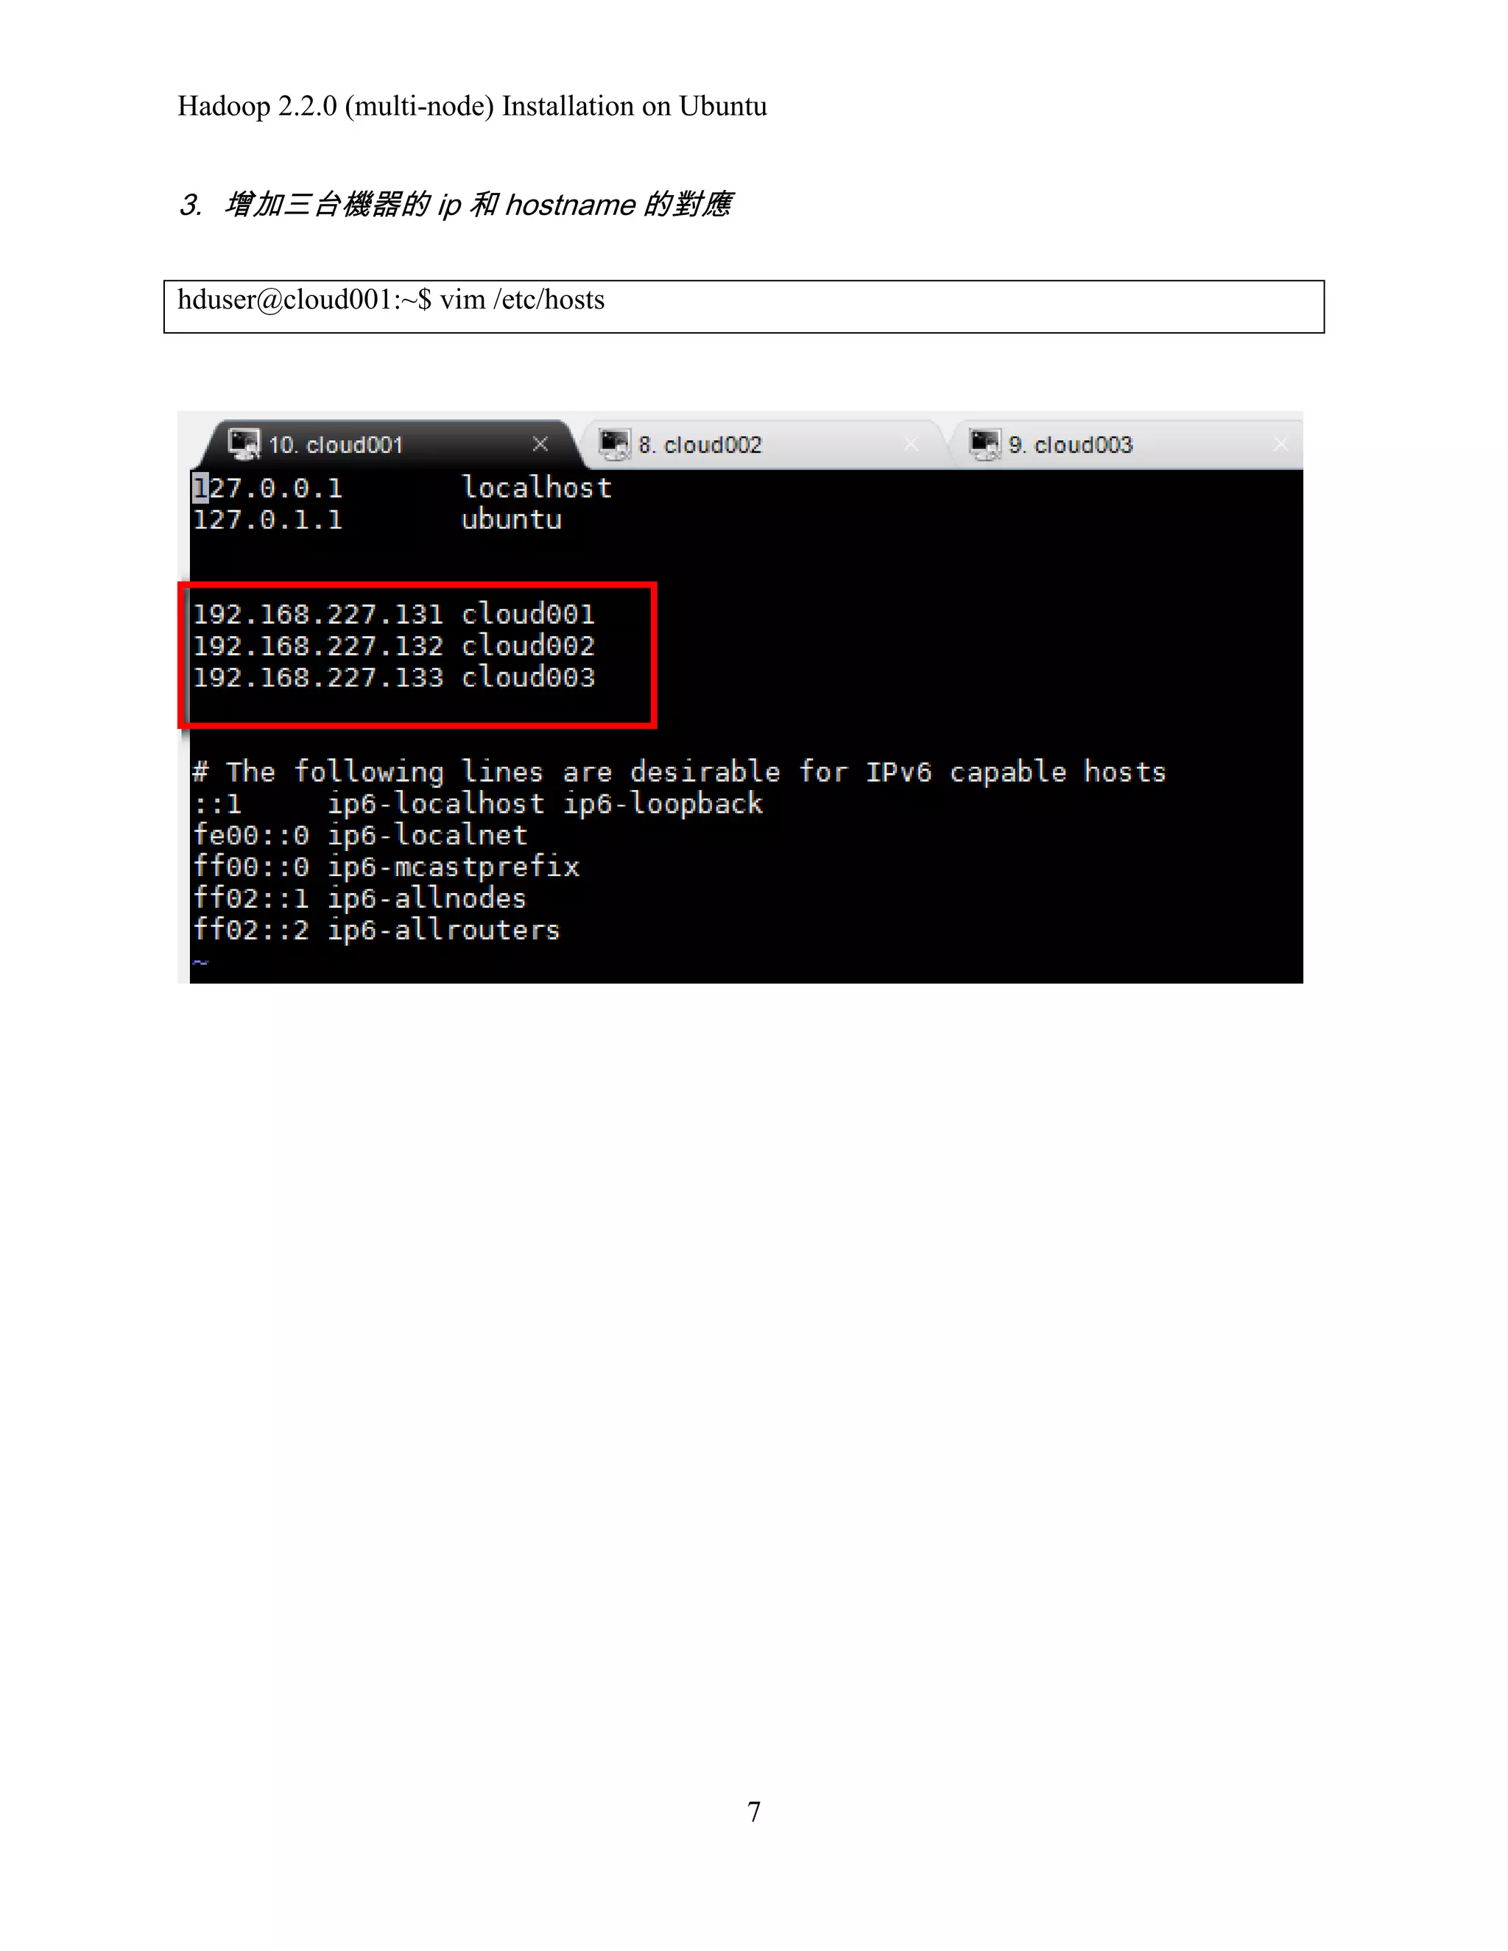
Task: Click the vim /etc/hosts command box
Action: click(x=743, y=306)
